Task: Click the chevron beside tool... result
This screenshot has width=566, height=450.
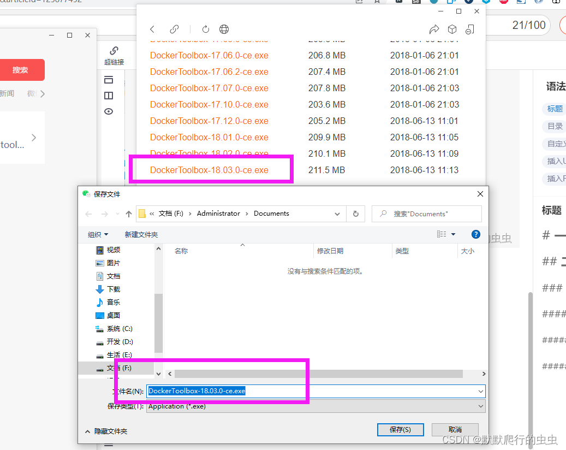Action: click(34, 138)
